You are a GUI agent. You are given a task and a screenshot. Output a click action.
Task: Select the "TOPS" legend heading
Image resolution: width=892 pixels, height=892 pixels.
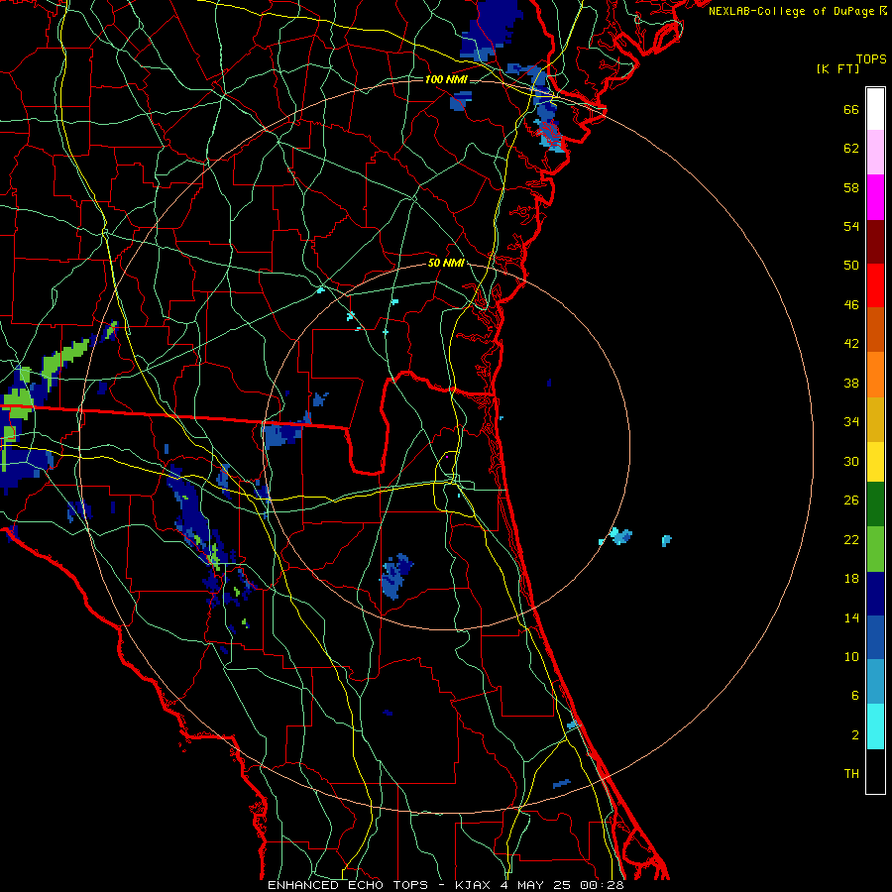[x=871, y=59]
